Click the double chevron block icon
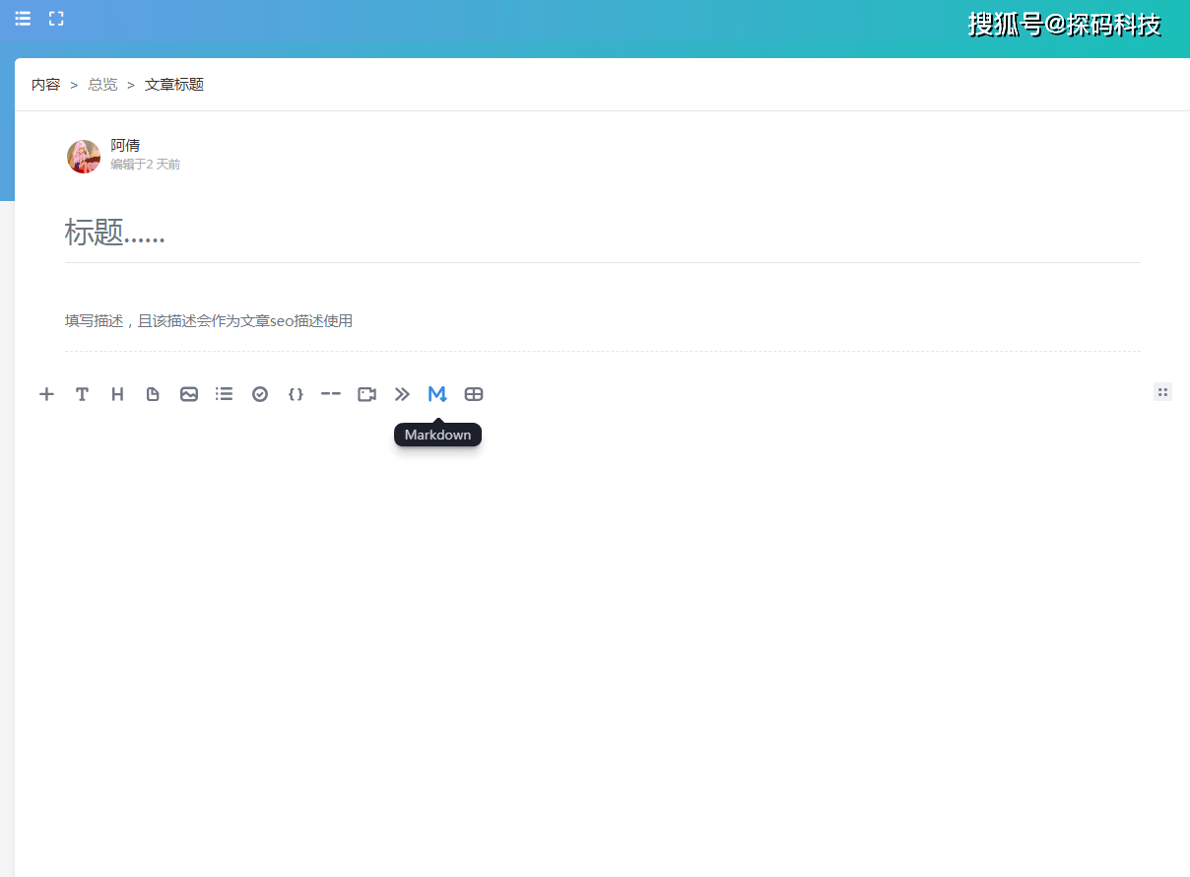Screen dimensions: 1190x877 (402, 394)
